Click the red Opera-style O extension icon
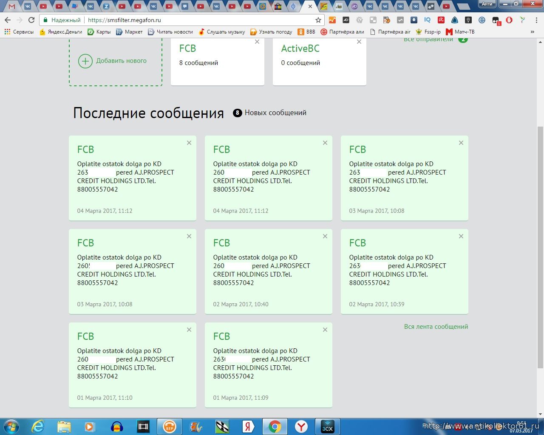Screen dimensions: 544x435 click(509, 20)
